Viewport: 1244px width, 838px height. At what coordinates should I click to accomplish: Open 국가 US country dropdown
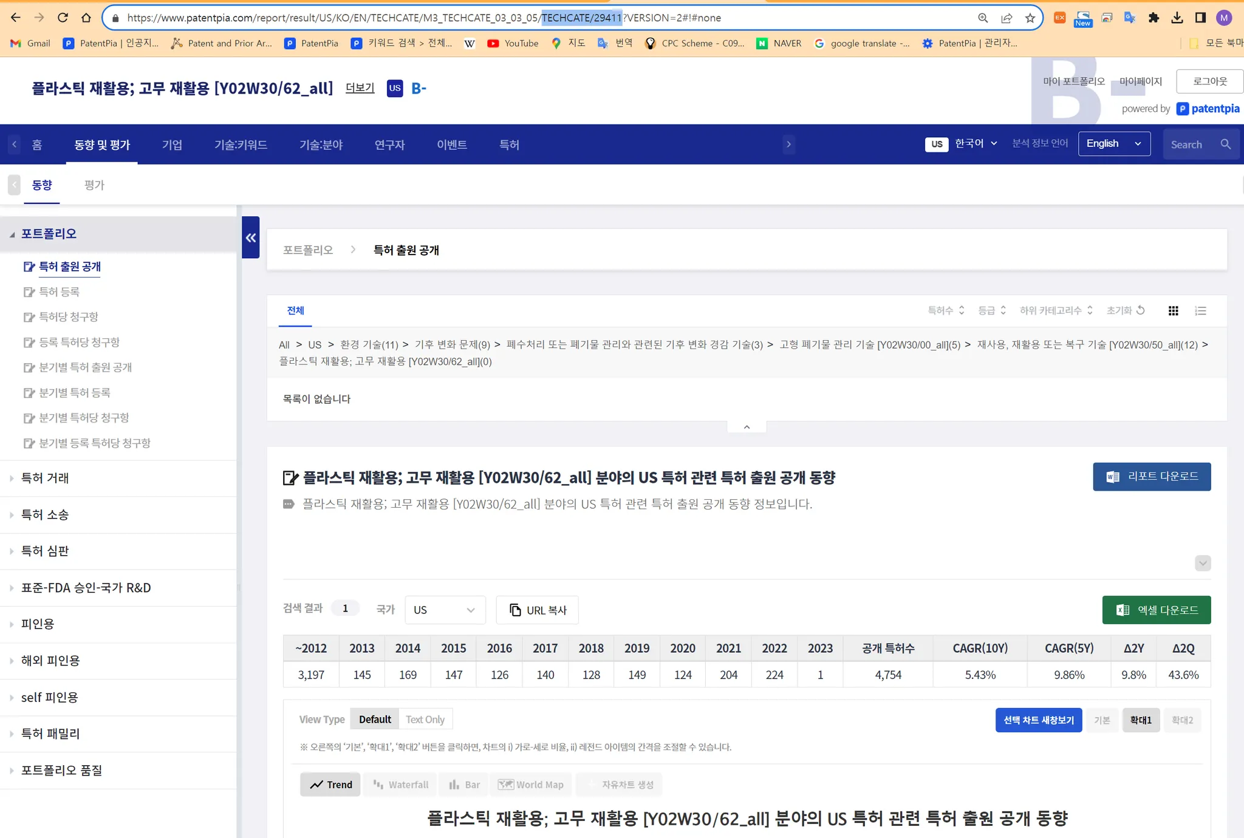pos(445,610)
